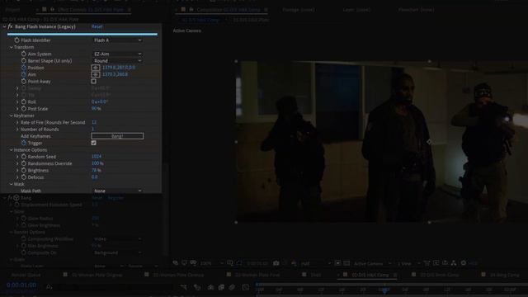Click Aim System stopwatch icon
This screenshot has width=528, height=297.
(24, 54)
